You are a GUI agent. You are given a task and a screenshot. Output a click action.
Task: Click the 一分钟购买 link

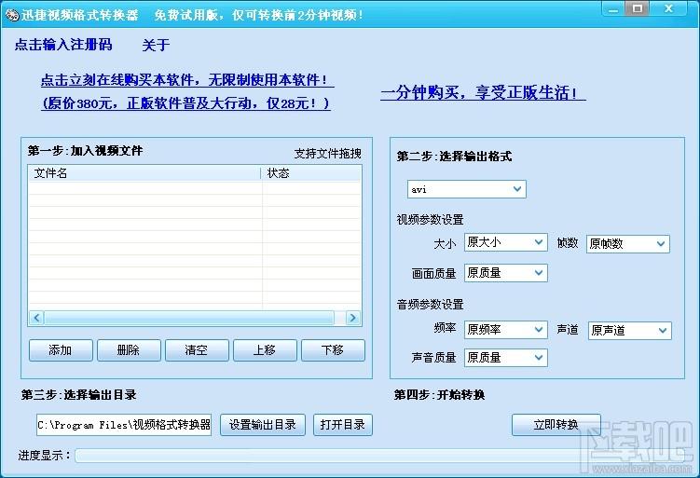pyautogui.click(x=483, y=93)
